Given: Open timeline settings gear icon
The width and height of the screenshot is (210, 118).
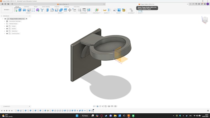Looking at the screenshot, I should point(208,111).
